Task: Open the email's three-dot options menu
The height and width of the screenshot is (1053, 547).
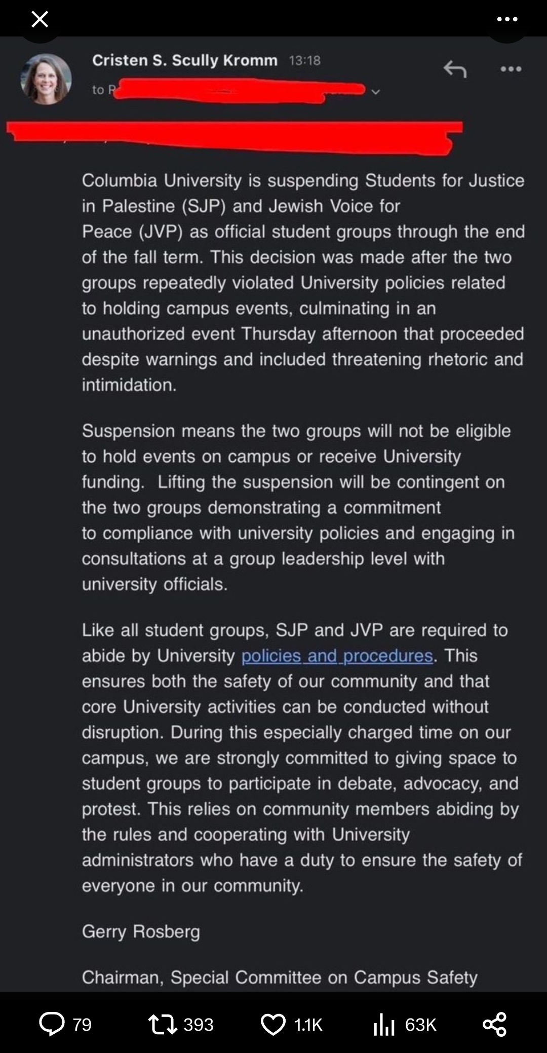Action: [511, 69]
